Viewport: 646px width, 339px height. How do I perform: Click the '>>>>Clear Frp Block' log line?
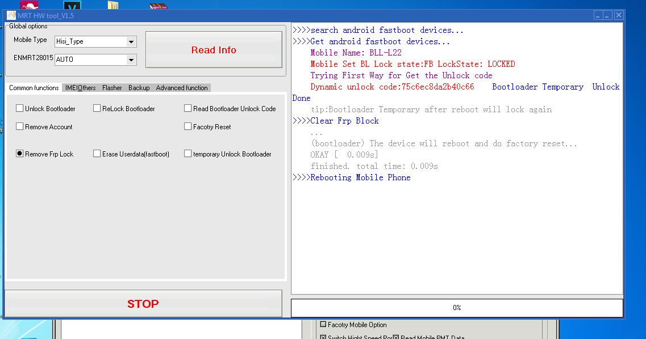[335, 121]
